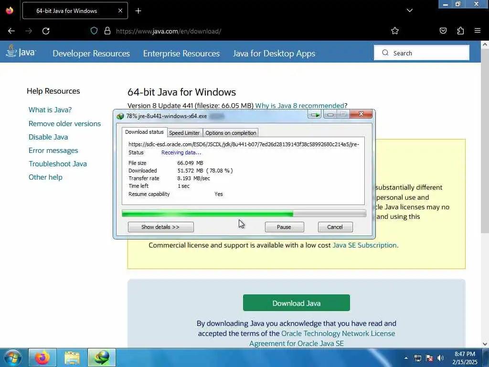Open the Java SE Subscription link

364,245
